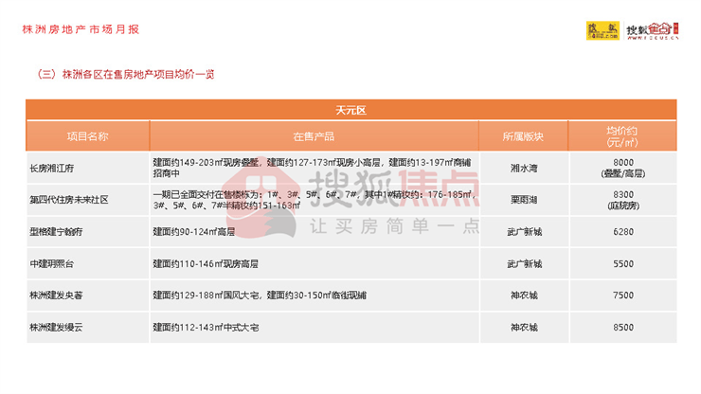701x394 pixels.
Task: Click the Sohu Focus logo at top right
Action: point(654,31)
